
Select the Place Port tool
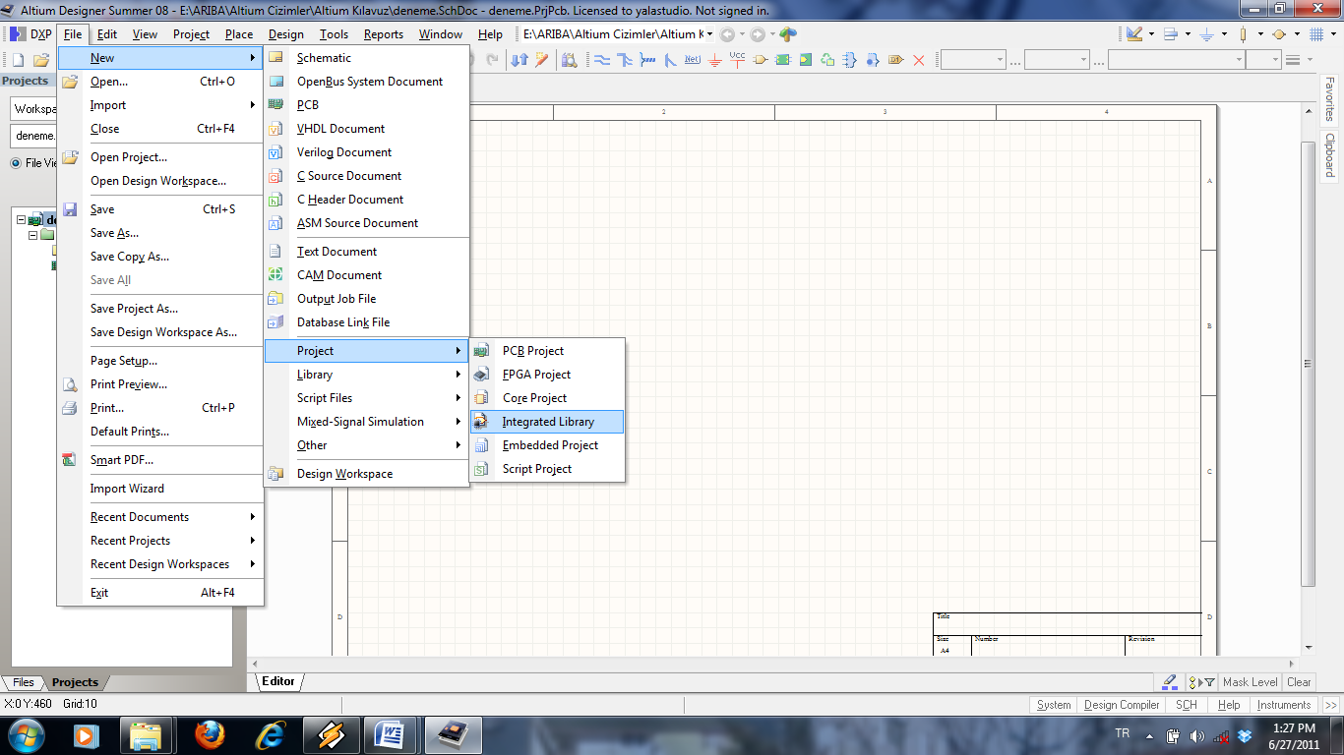tap(761, 60)
